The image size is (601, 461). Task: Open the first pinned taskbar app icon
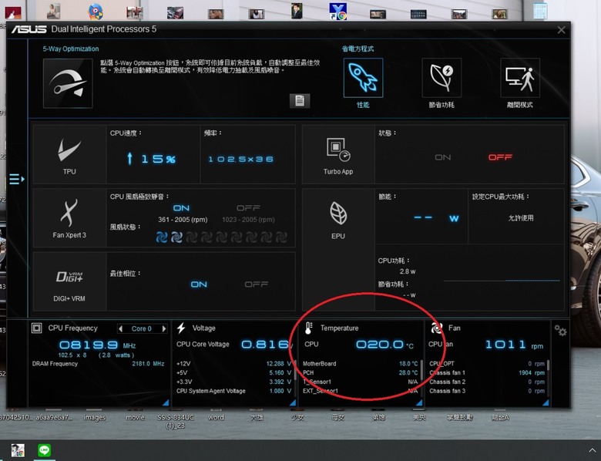[x=18, y=450]
